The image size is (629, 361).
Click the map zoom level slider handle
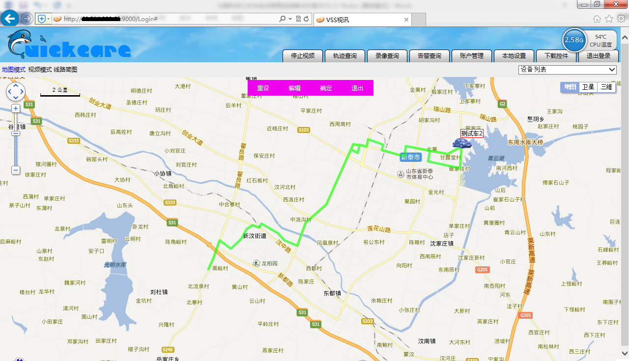(16, 133)
